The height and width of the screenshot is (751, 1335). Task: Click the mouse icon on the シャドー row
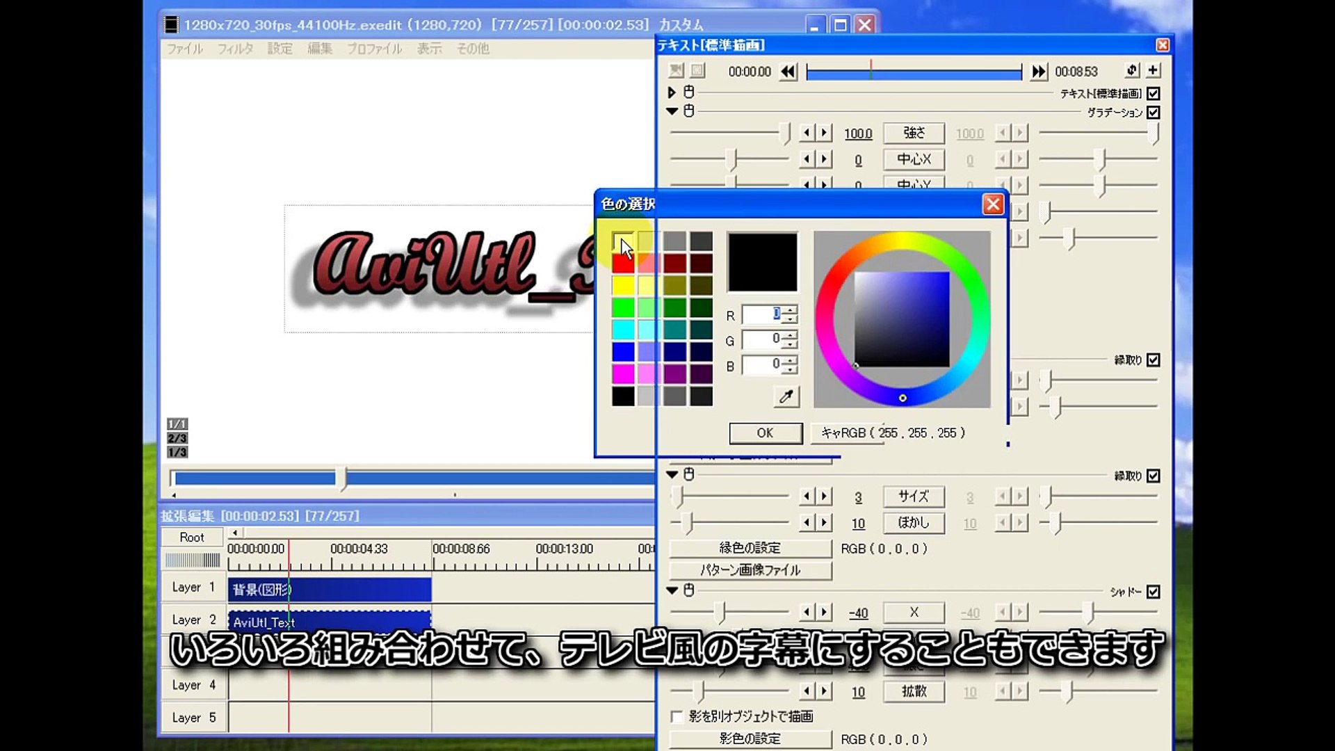pyautogui.click(x=689, y=590)
